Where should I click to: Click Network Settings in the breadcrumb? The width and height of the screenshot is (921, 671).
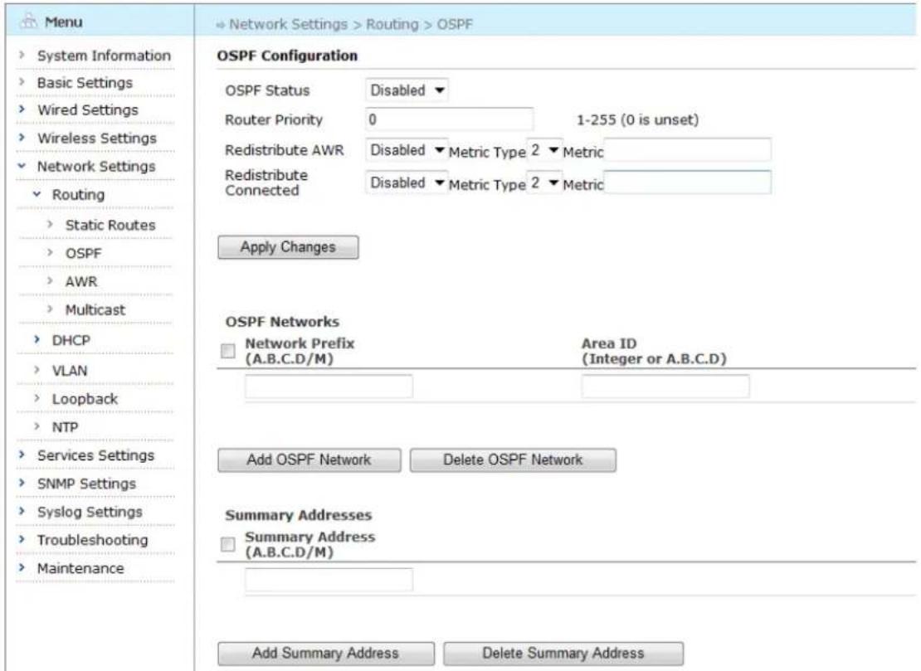coord(289,24)
